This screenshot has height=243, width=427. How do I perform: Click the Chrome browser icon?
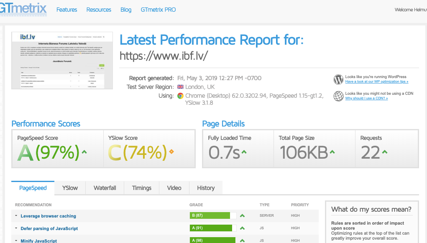click(180, 96)
